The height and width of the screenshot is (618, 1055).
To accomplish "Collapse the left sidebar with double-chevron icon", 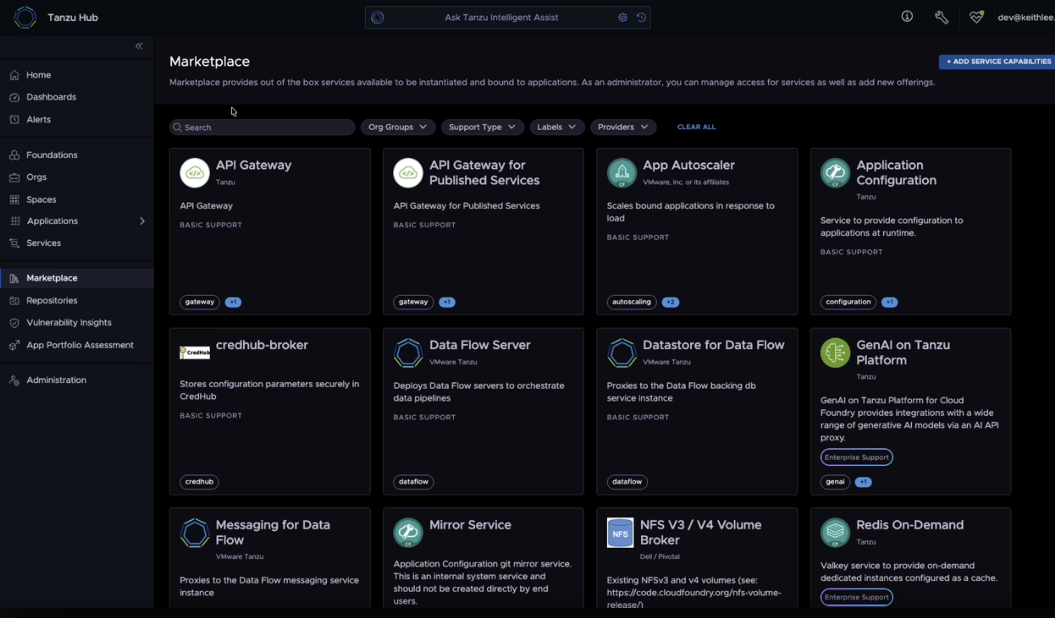I will point(139,46).
